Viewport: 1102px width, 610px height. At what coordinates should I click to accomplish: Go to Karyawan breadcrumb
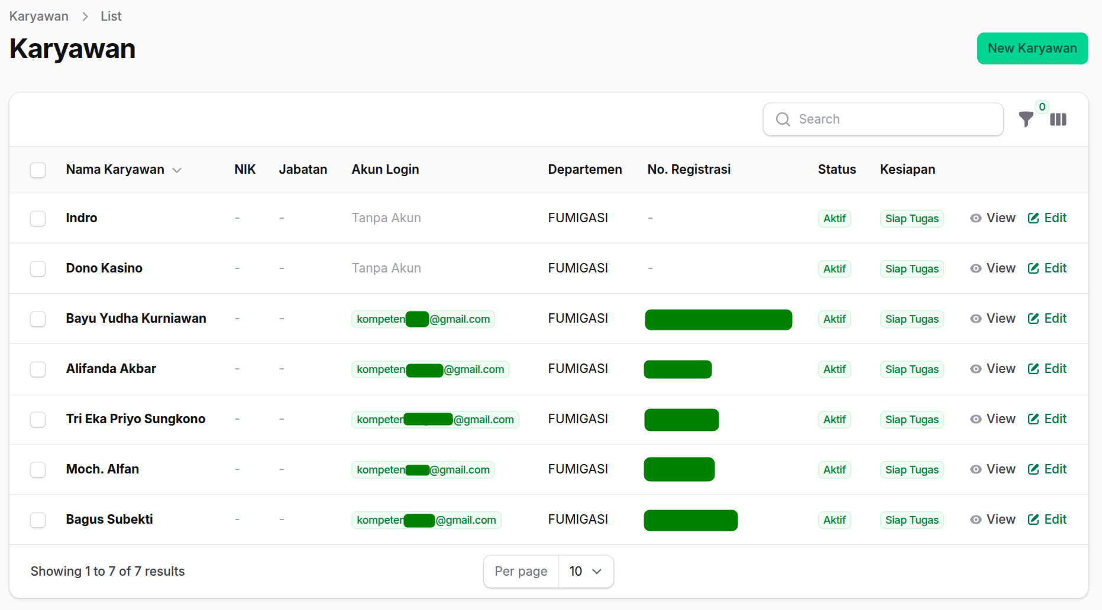tap(39, 17)
